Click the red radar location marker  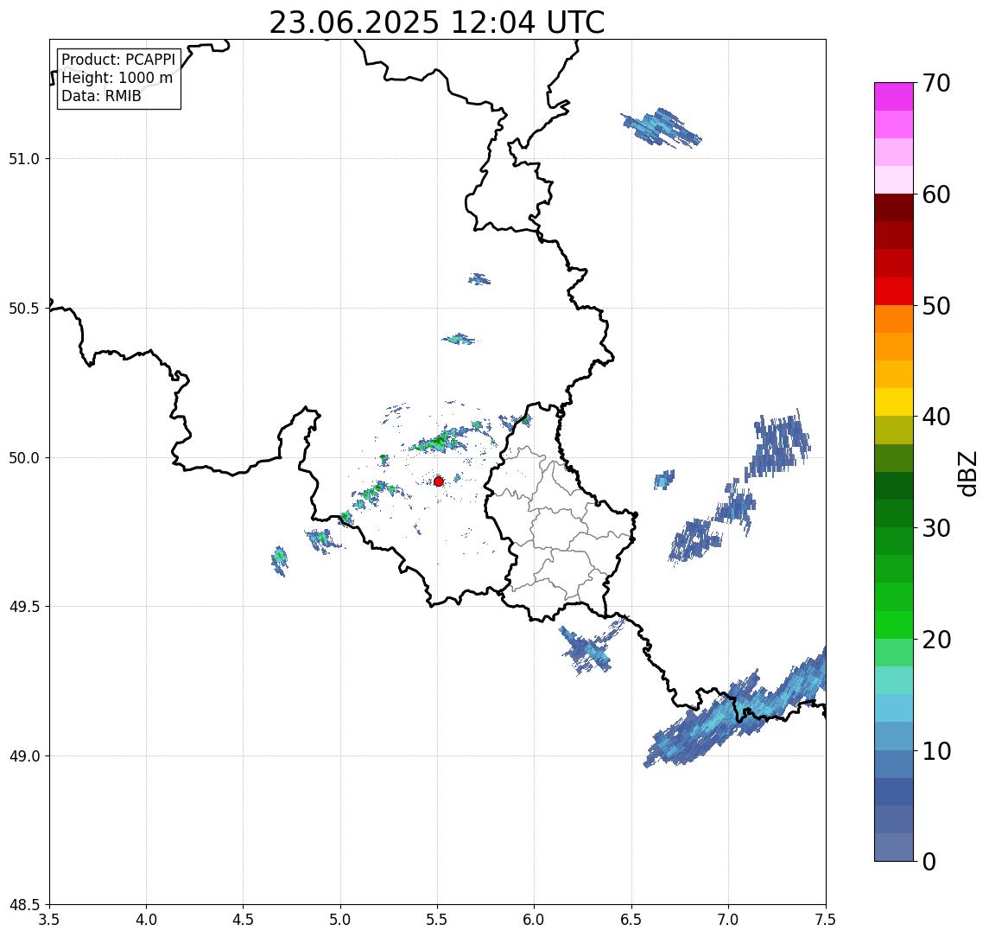tap(439, 481)
